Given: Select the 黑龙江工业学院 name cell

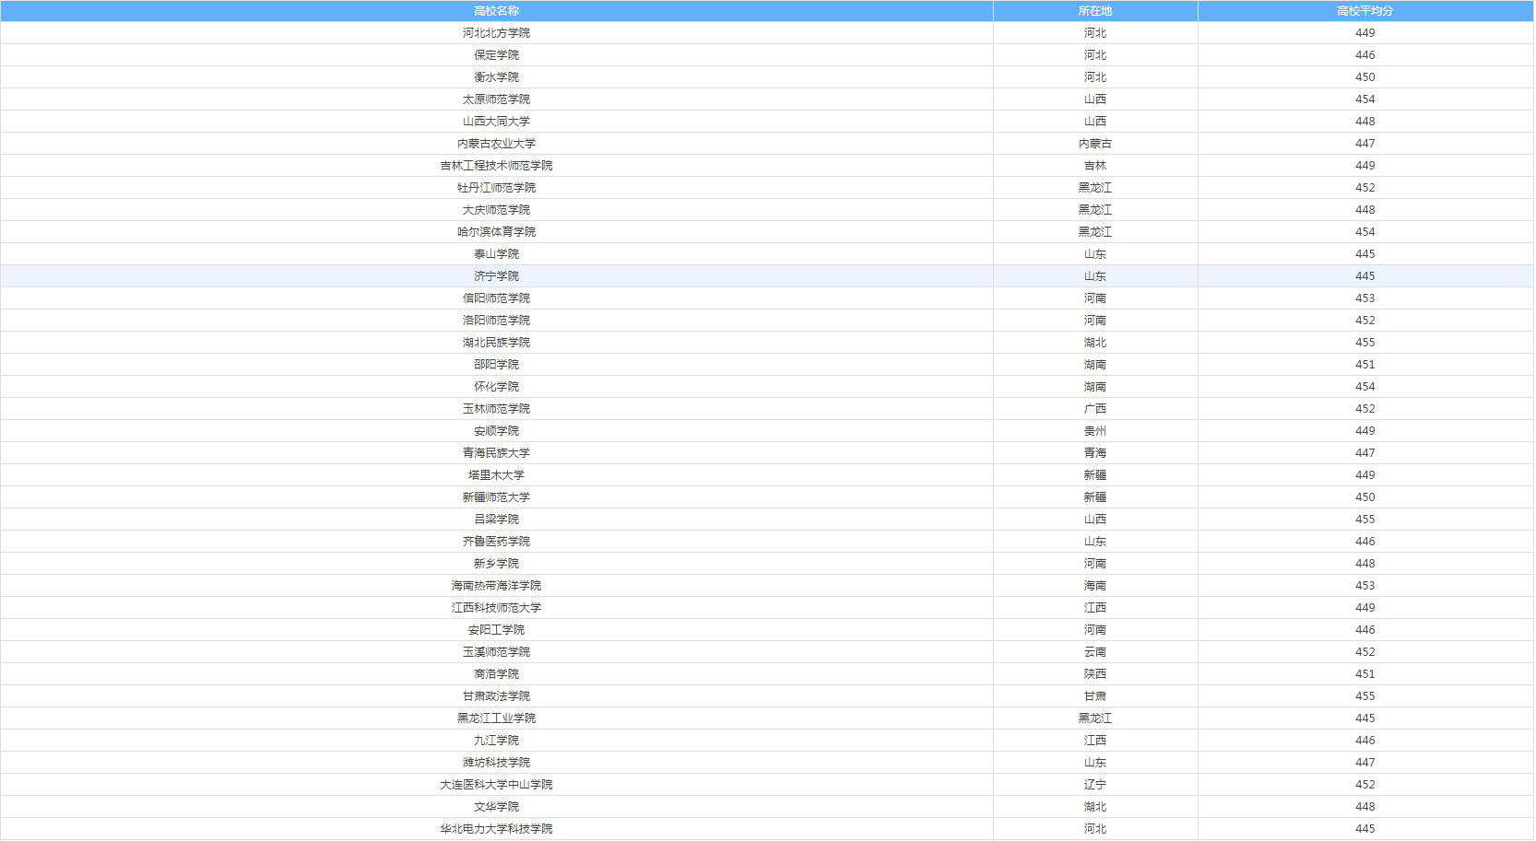Looking at the screenshot, I should [496, 718].
